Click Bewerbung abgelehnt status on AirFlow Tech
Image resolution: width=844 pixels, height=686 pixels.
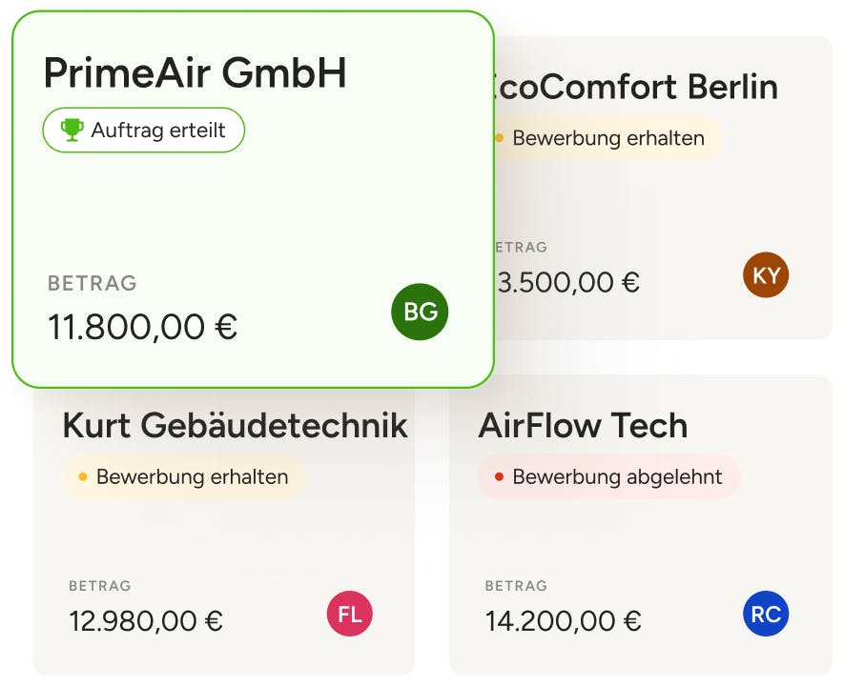(608, 477)
